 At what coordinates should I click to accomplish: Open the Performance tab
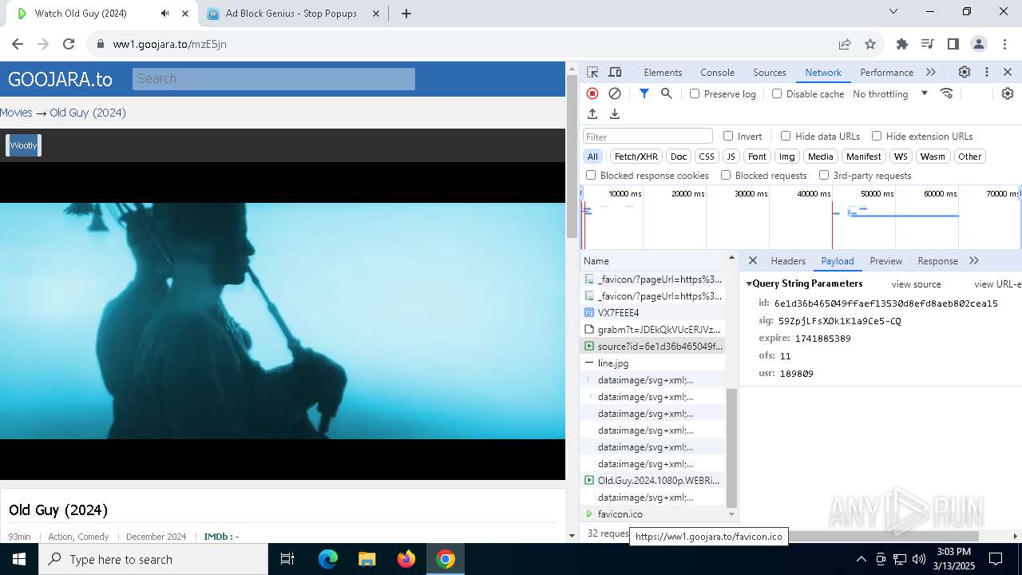[x=886, y=72]
